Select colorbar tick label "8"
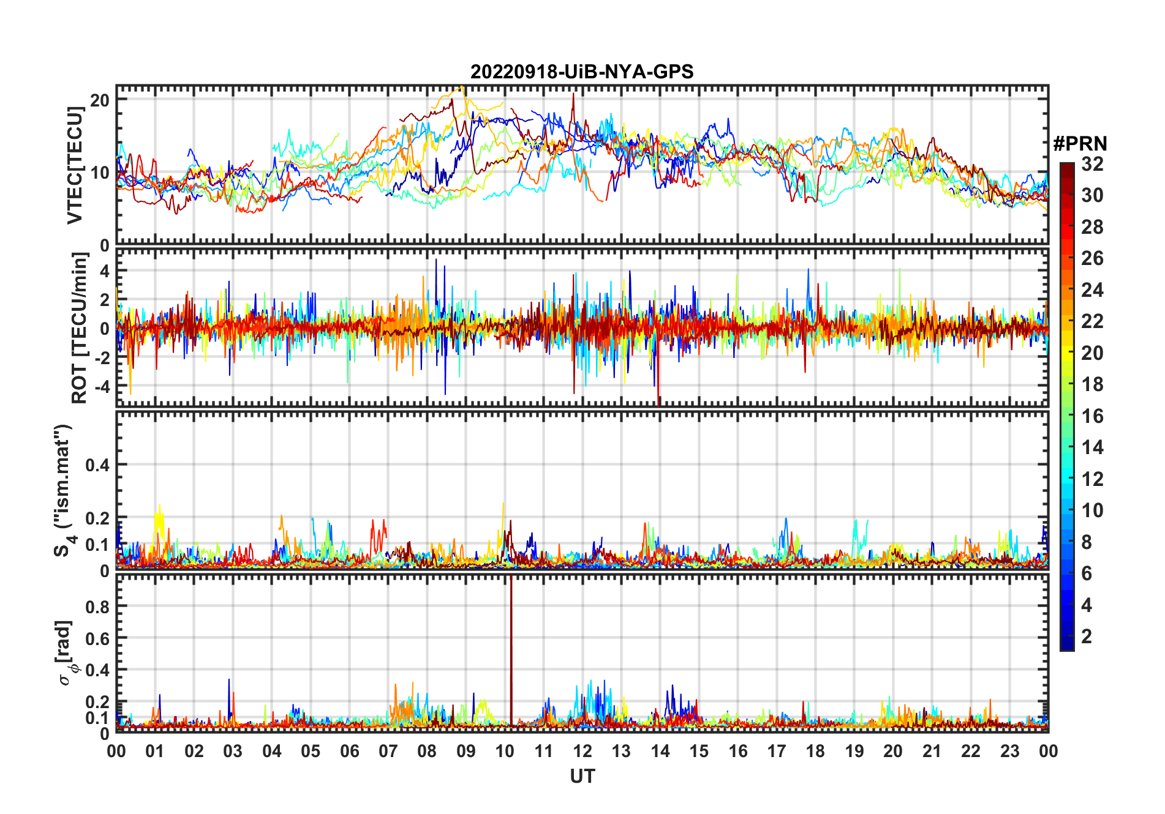 [x=1087, y=542]
